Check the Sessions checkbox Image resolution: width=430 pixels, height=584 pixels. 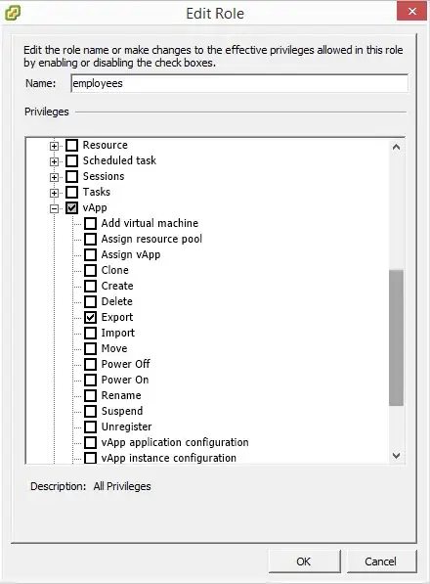(x=71, y=176)
